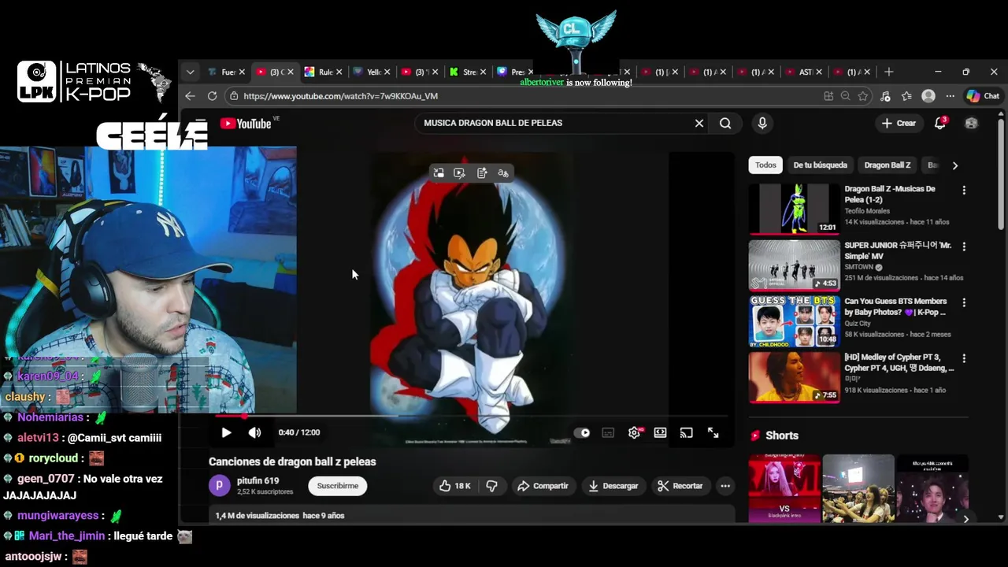
Task: Click the YouTube search magnifier button
Action: click(725, 123)
